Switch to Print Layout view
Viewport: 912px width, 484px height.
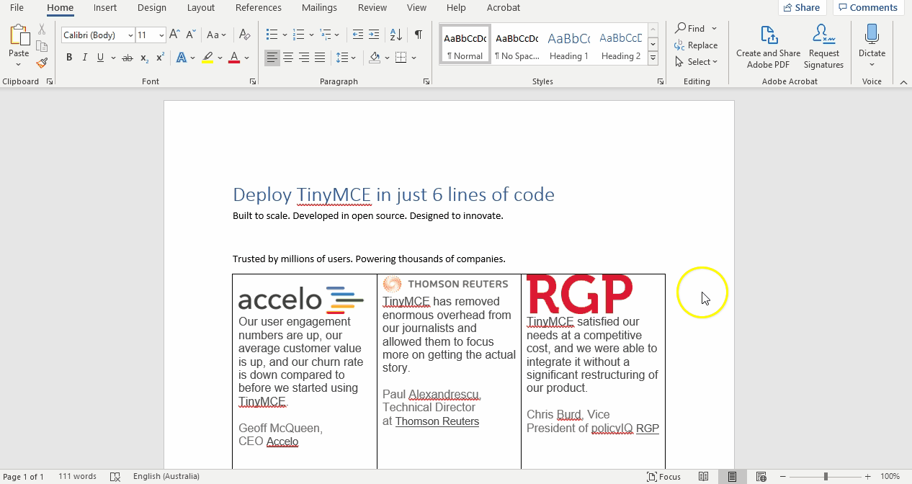point(732,477)
